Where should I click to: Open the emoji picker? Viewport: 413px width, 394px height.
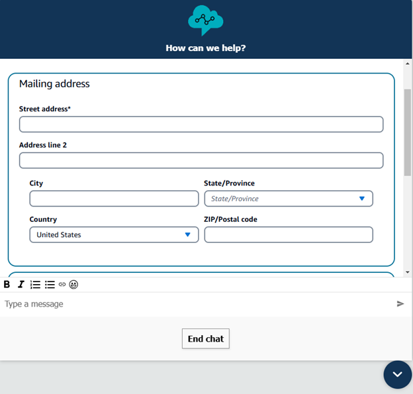click(x=73, y=284)
